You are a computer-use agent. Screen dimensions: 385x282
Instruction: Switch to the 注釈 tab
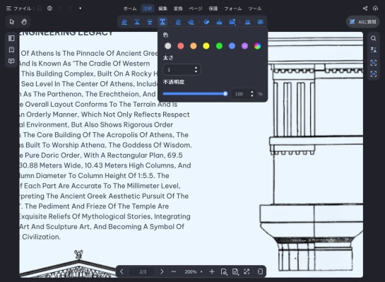[x=148, y=8]
